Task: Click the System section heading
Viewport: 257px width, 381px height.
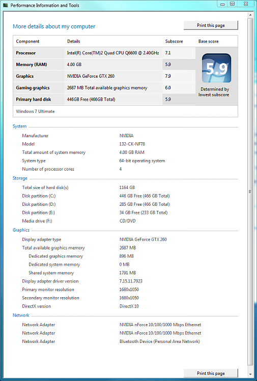Action: point(19,126)
